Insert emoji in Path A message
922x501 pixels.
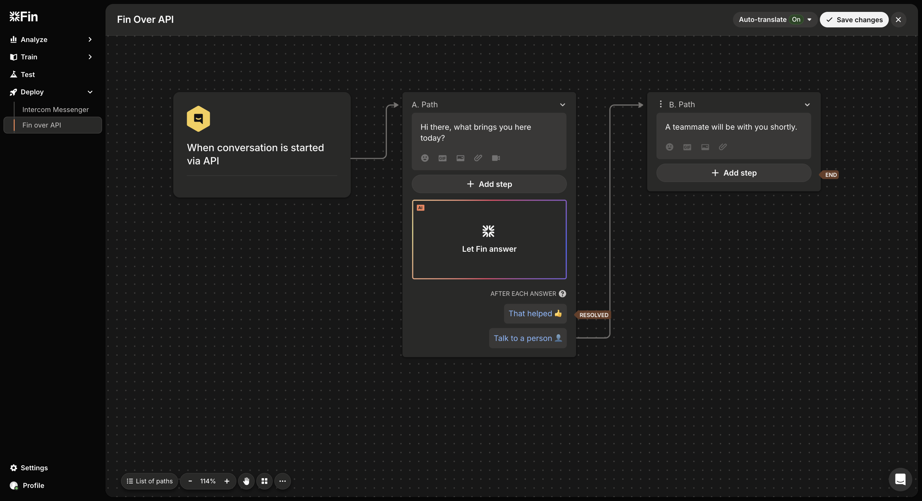point(425,158)
